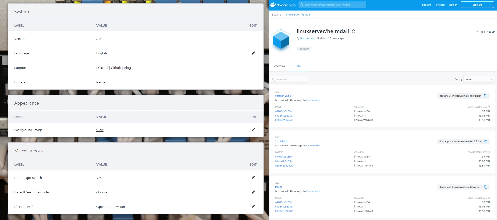Click the Filter Tags input

pyautogui.click(x=288, y=79)
